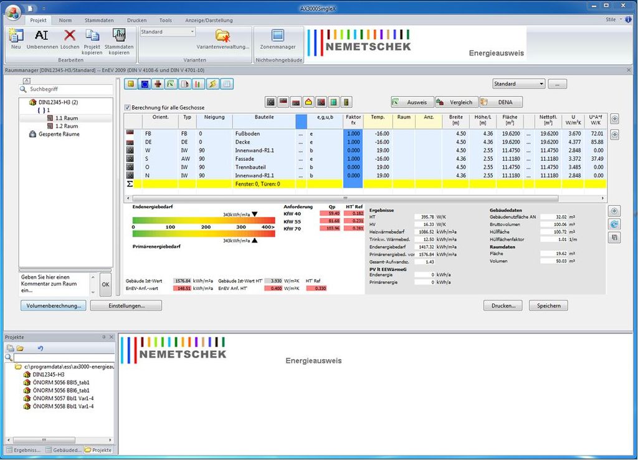Click the Umbenennen rename icon
Viewport: 638px width, 460px height.
pos(42,36)
